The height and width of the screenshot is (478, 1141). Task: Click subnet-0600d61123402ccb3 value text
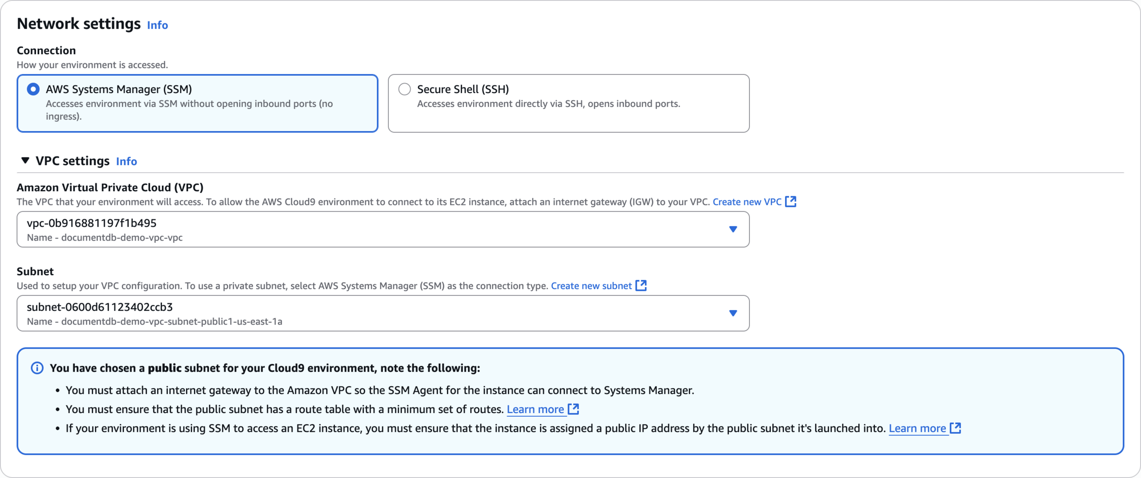[100, 307]
